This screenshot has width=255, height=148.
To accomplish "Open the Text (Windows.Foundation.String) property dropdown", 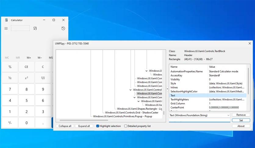I will (199, 115).
